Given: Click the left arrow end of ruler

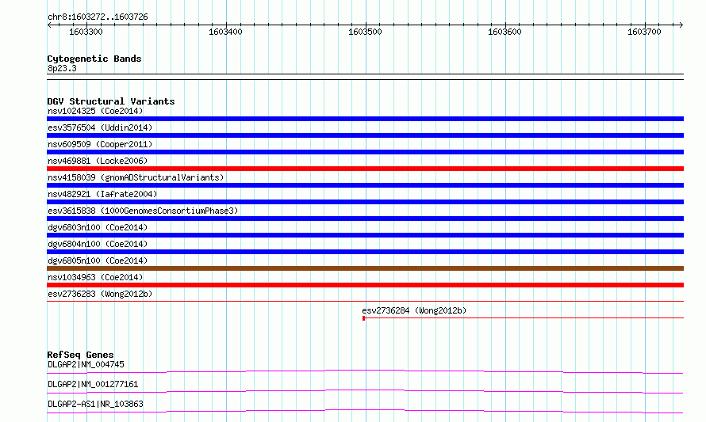Looking at the screenshot, I should (x=49, y=25).
